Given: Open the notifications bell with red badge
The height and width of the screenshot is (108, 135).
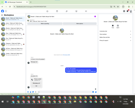Looking at the screenshot, I should point(127,11).
